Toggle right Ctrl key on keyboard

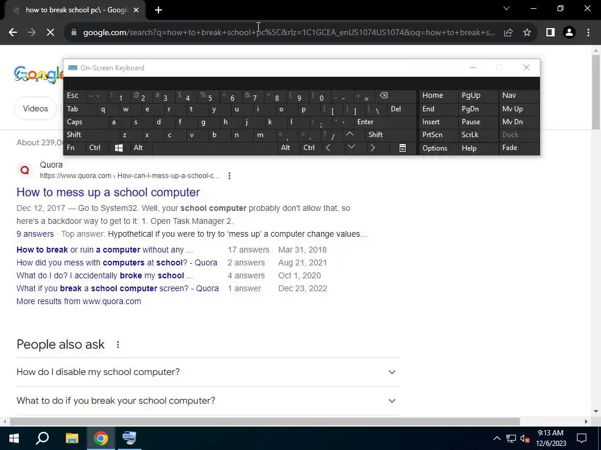point(310,148)
